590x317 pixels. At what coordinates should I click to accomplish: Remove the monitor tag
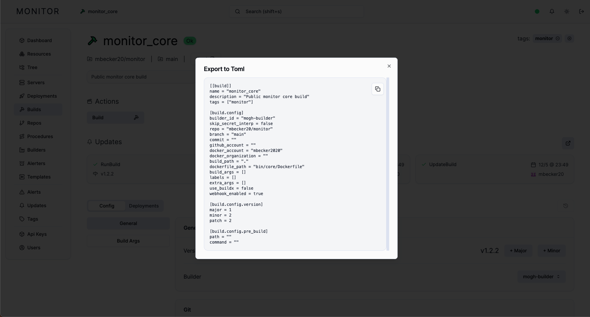(558, 38)
